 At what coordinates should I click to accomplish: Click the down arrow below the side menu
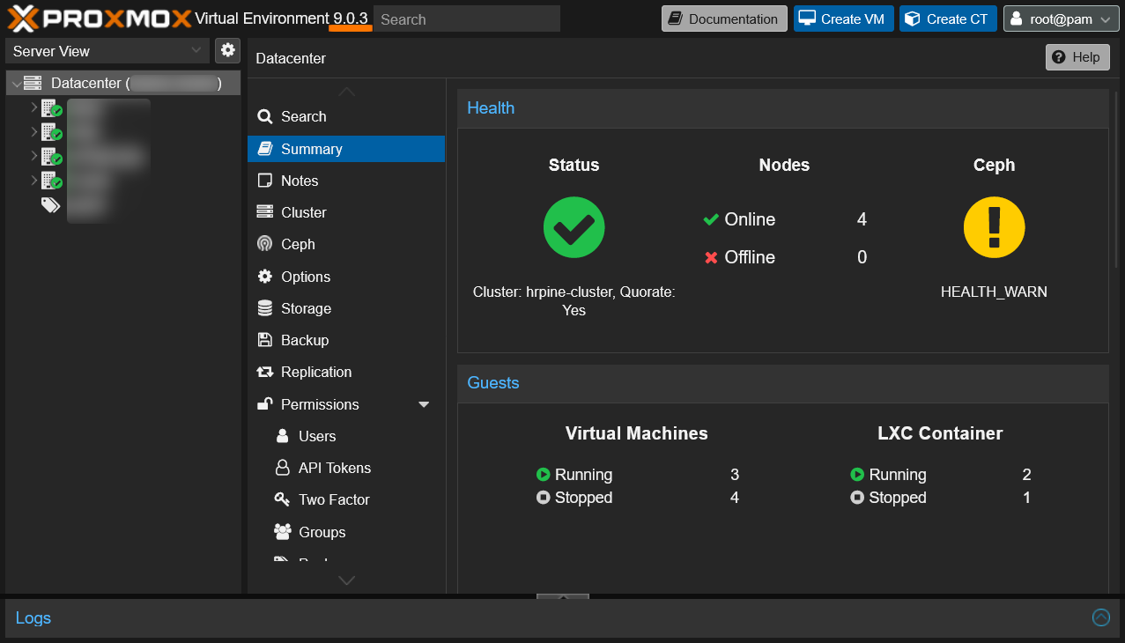(347, 580)
